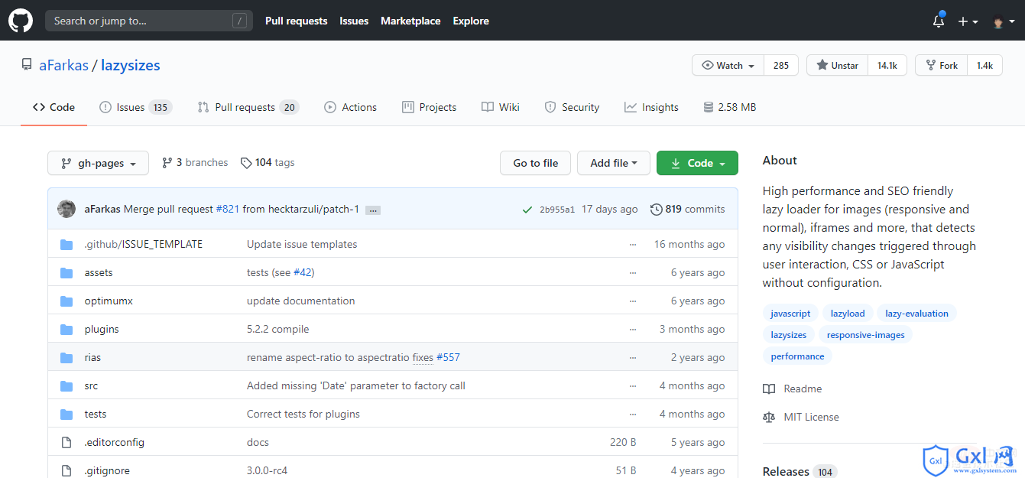
Task: Open Pull requests in the top navigation
Action: (x=296, y=21)
